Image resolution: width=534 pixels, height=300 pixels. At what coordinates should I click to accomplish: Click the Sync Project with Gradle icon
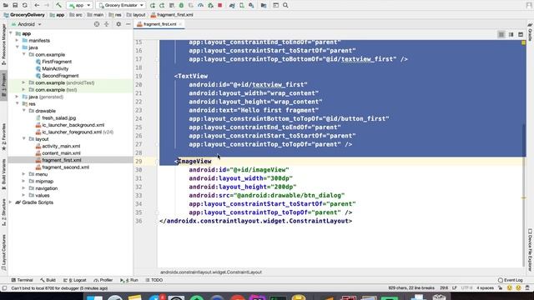click(x=232, y=6)
